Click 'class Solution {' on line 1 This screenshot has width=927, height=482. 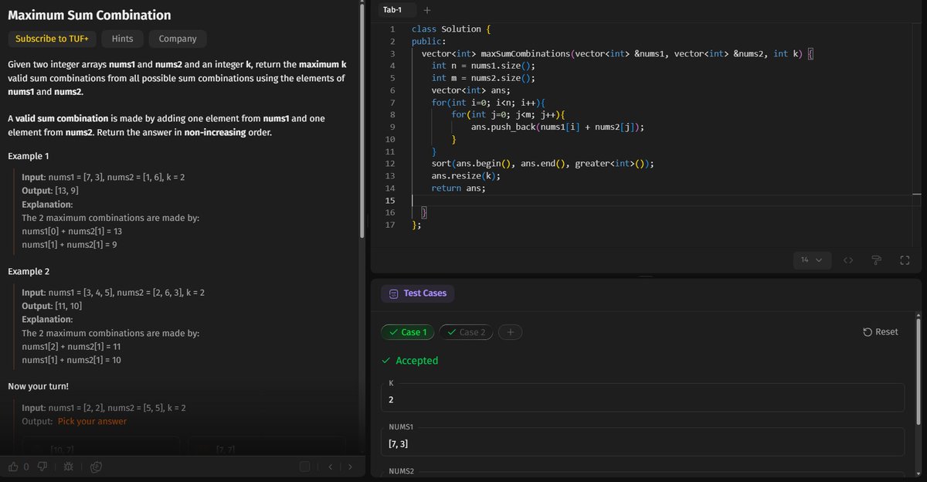click(451, 29)
